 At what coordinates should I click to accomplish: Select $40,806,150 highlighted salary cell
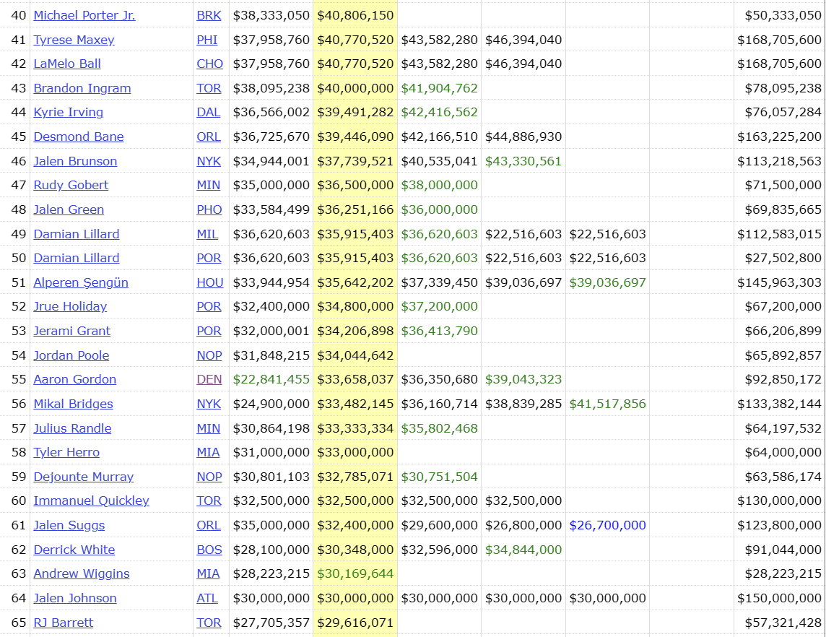point(355,15)
